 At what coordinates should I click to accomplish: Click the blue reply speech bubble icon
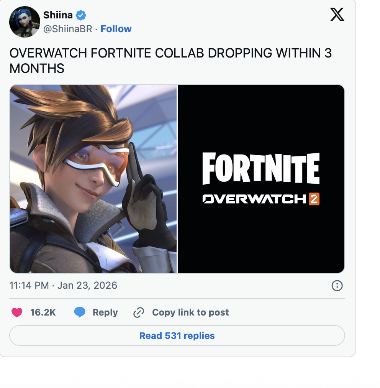click(80, 312)
